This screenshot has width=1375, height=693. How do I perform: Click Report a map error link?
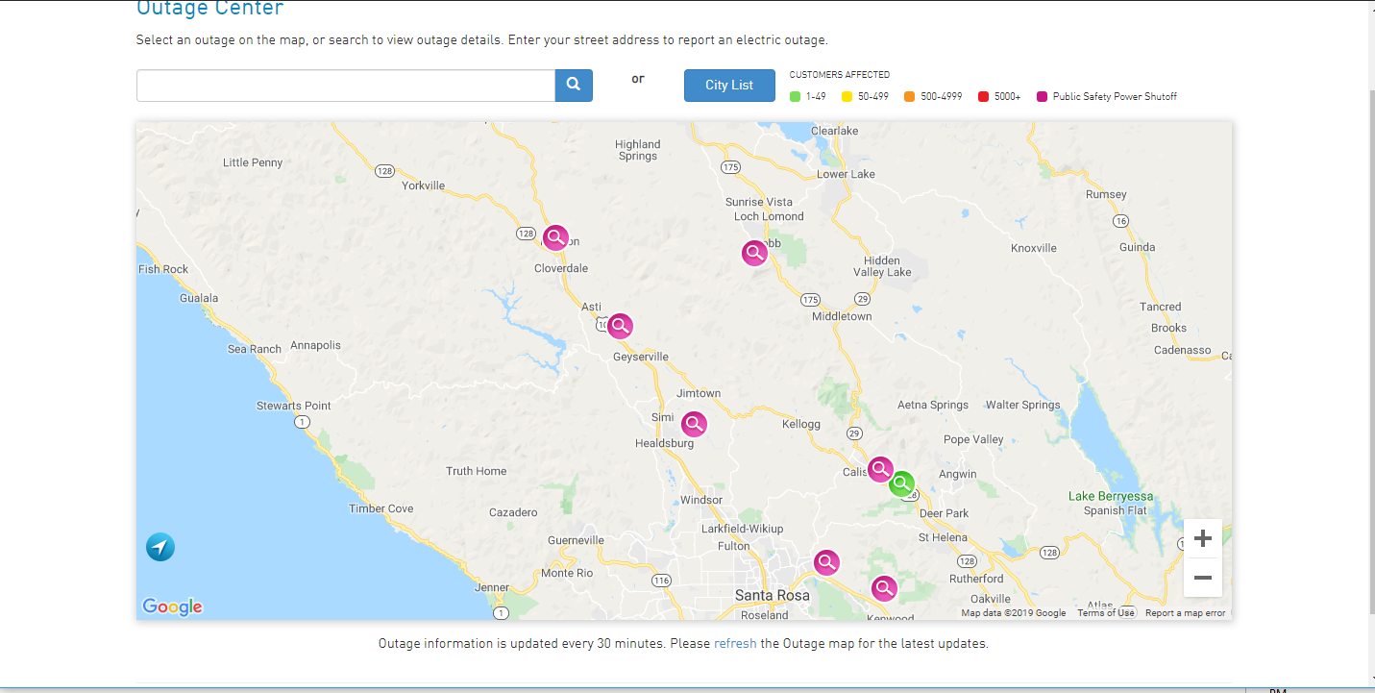1185,613
